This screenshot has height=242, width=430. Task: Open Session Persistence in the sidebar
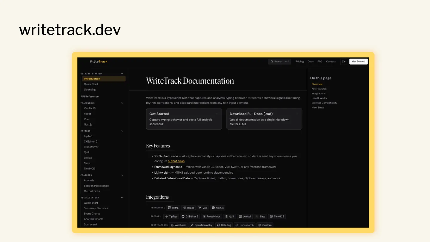(96, 186)
